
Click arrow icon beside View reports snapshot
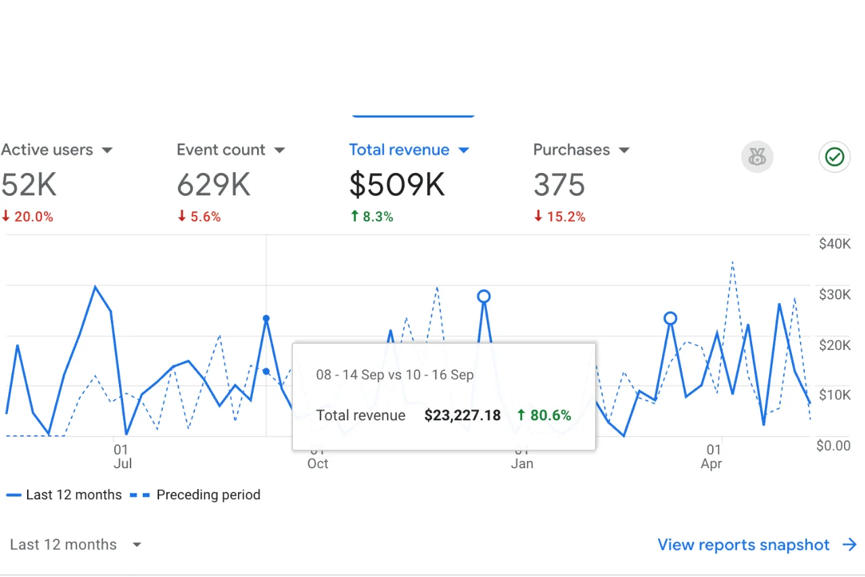tap(850, 545)
